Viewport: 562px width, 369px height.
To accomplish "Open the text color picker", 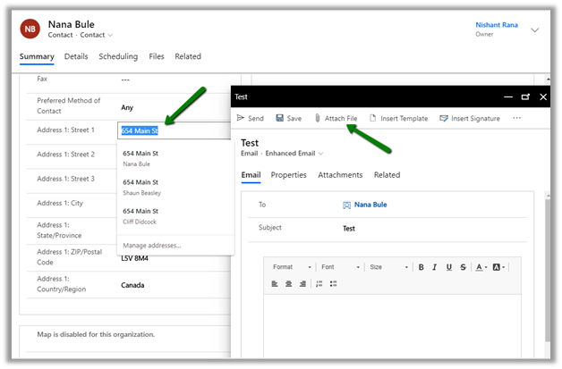I will click(x=481, y=267).
